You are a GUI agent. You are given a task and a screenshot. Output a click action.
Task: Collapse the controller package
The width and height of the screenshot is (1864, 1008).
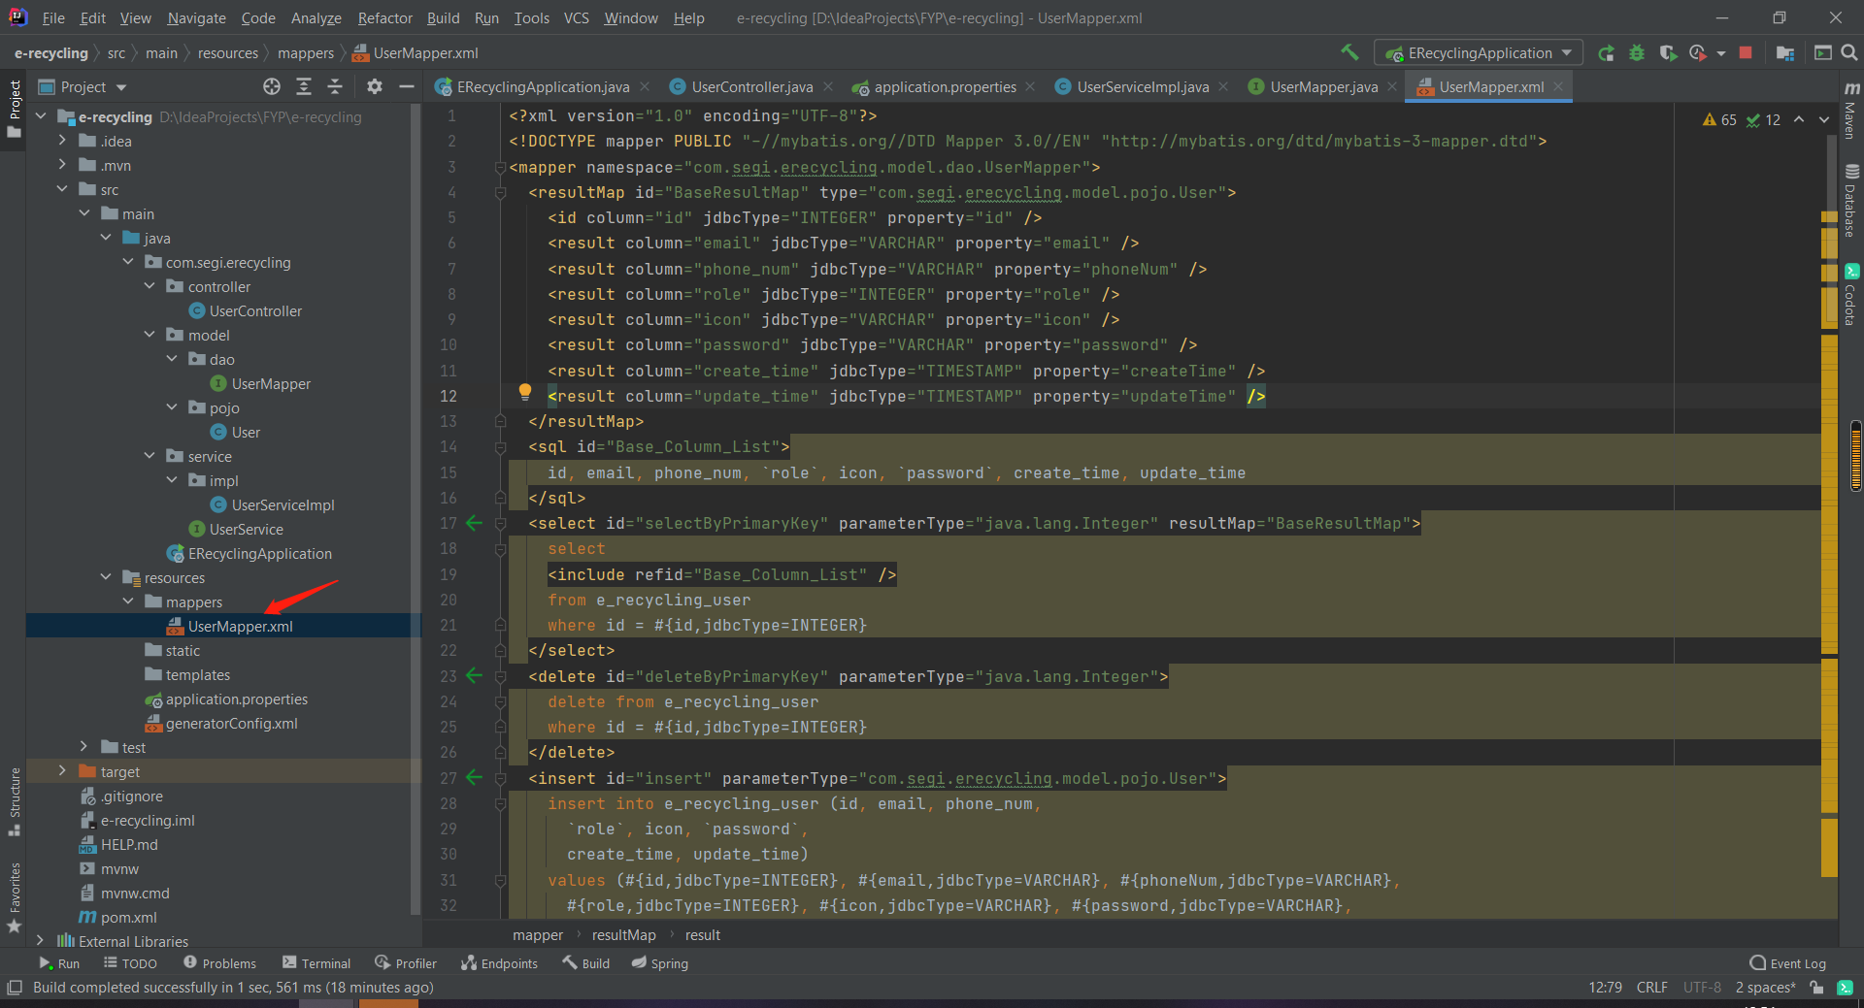tap(150, 286)
